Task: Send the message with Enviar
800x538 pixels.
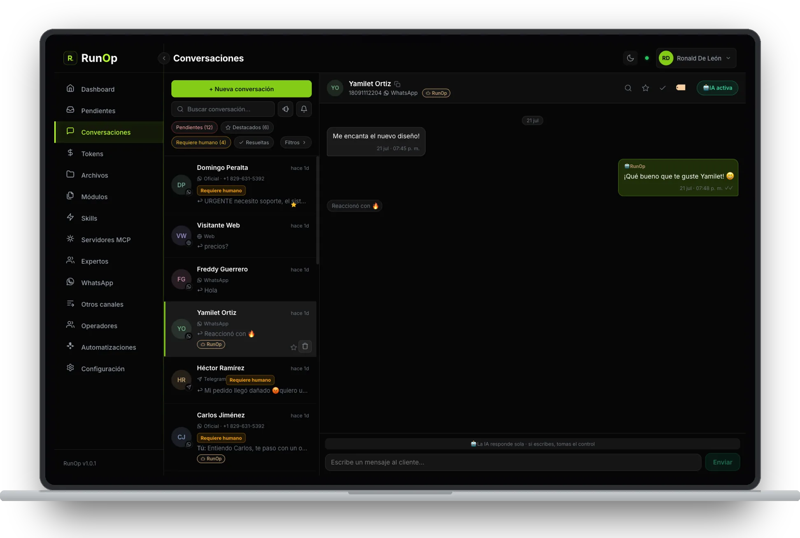Action: pyautogui.click(x=722, y=462)
